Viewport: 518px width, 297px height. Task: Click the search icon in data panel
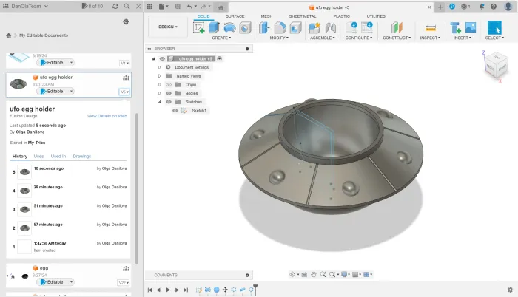[127, 6]
